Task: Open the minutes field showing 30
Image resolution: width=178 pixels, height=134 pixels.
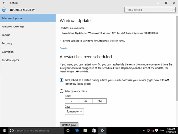Action: [86, 101]
